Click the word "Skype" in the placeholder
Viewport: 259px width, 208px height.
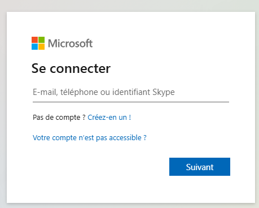(x=164, y=92)
